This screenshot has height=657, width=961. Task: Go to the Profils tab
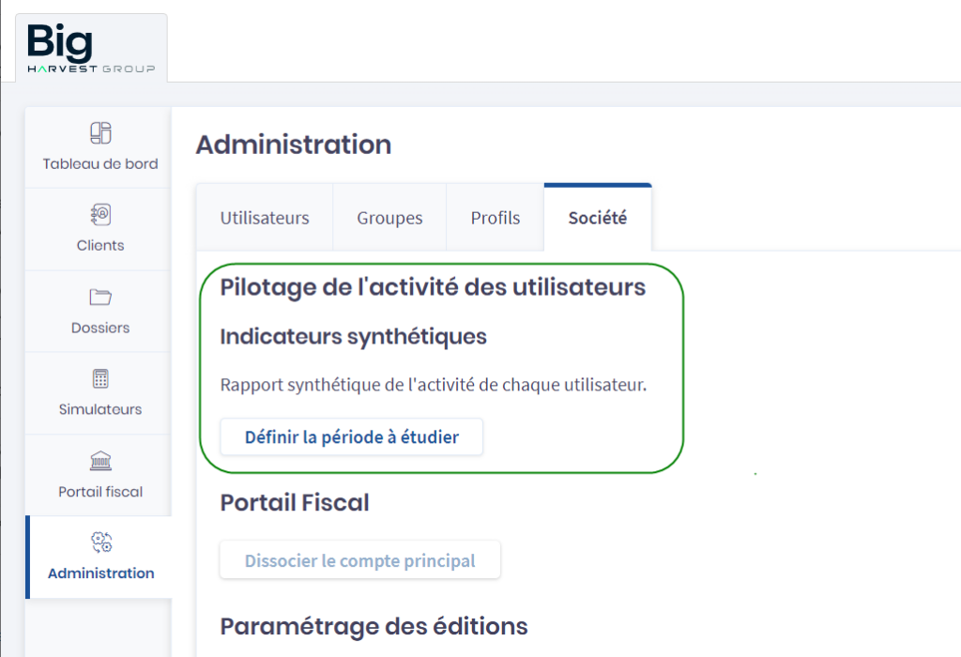tap(496, 218)
